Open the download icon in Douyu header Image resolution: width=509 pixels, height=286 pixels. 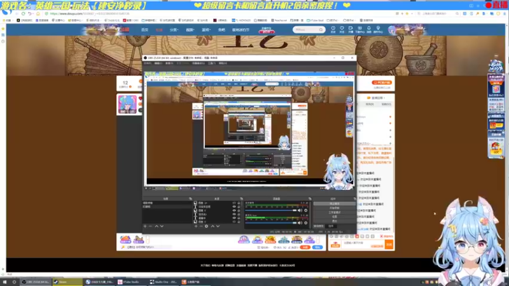(x=359, y=29)
